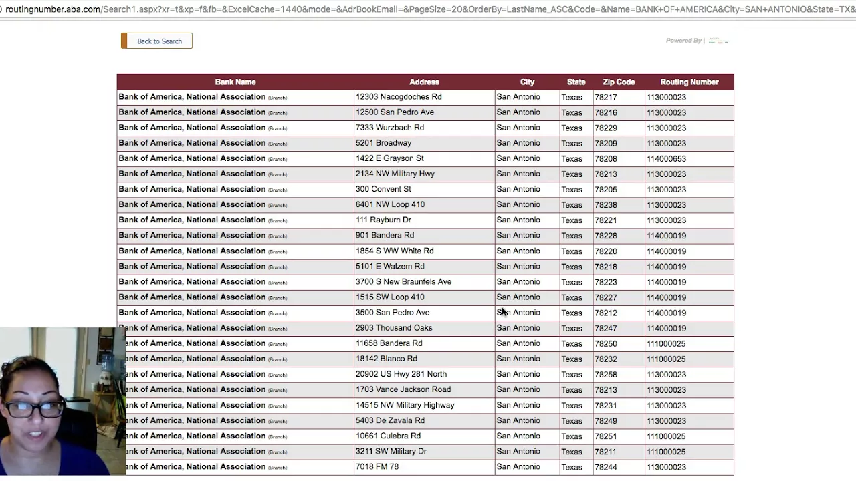Select the 300 Convent St address
Screen dimensions: 856x481
click(x=383, y=189)
